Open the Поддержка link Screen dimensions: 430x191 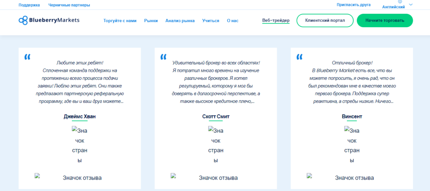pos(29,5)
